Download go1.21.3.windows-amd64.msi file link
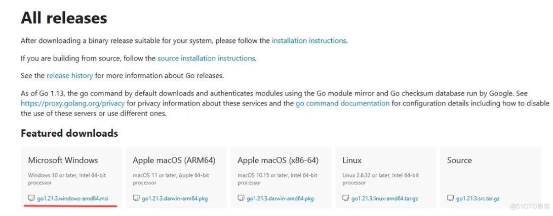This screenshot has height=216, width=553. pos(73,198)
